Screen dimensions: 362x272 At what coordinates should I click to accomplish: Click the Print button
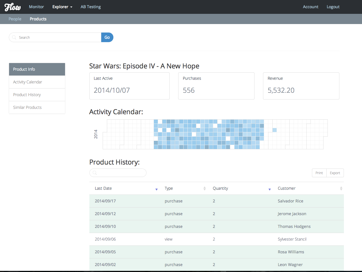319,173
